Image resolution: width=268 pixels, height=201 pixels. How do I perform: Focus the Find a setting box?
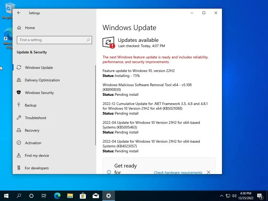pyautogui.click(x=54, y=40)
